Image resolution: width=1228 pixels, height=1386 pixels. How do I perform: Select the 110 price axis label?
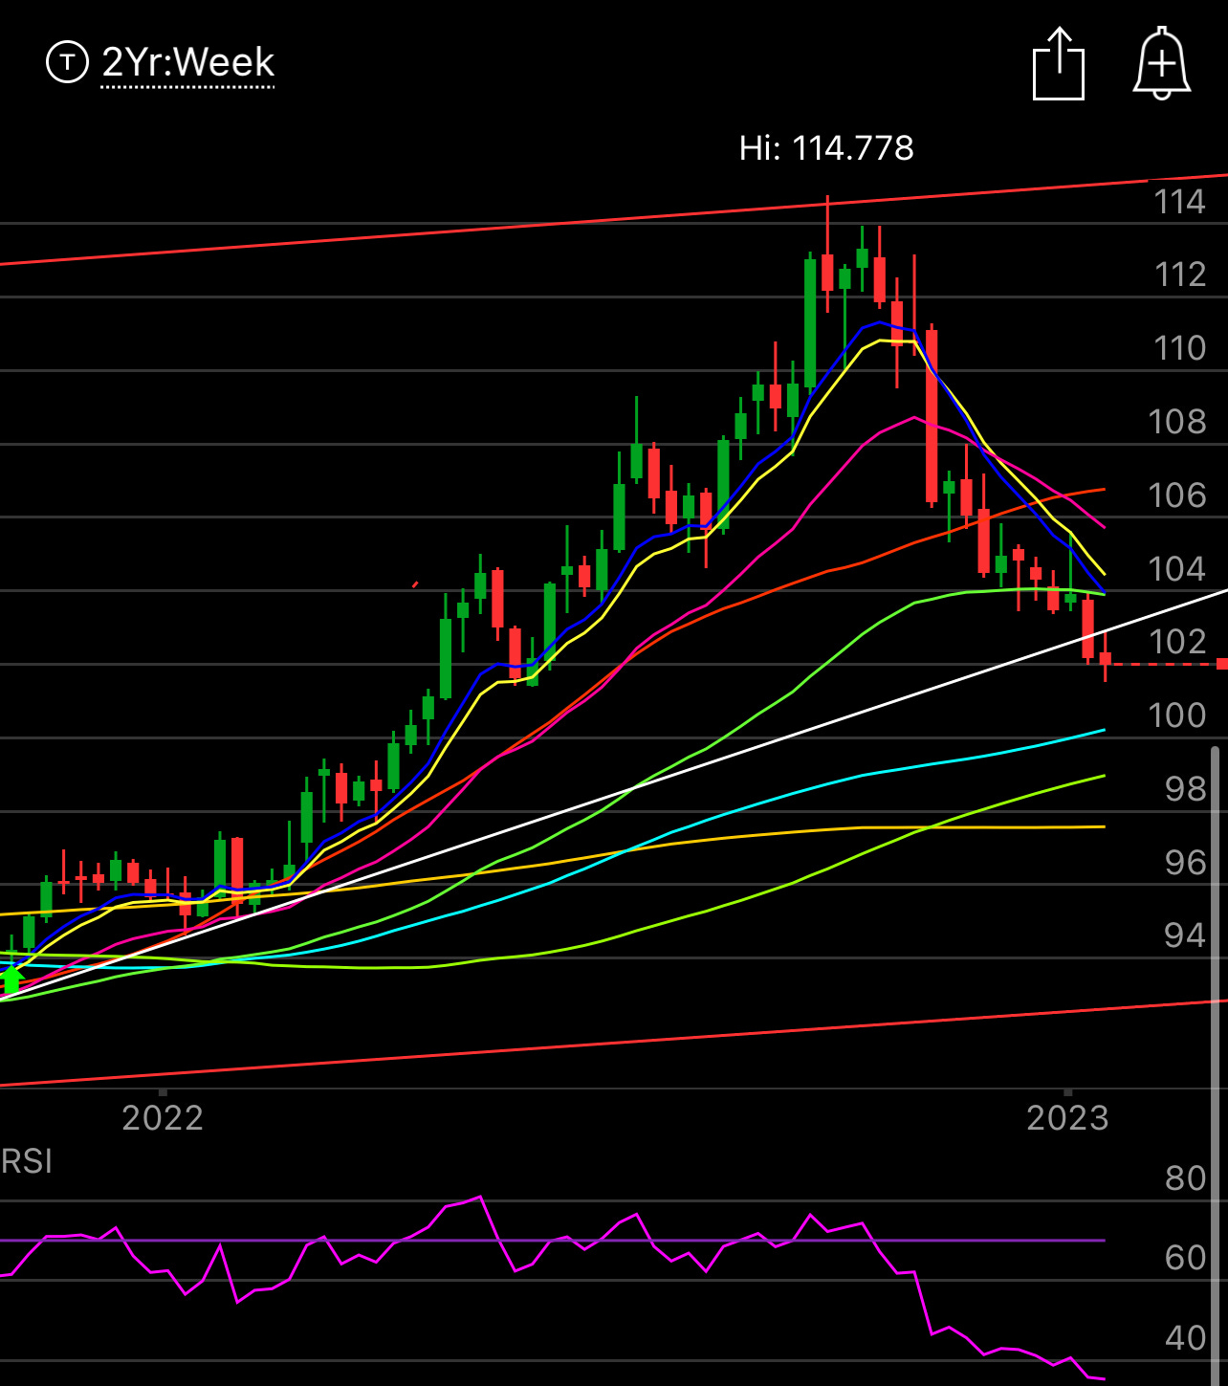click(x=1179, y=348)
